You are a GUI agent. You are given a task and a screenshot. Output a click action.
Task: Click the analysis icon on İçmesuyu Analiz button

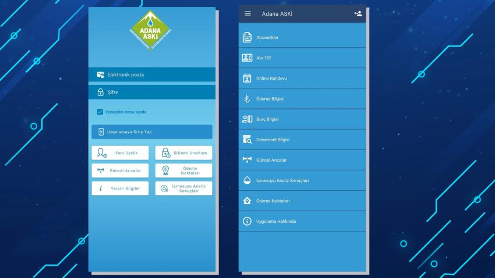tap(164, 188)
